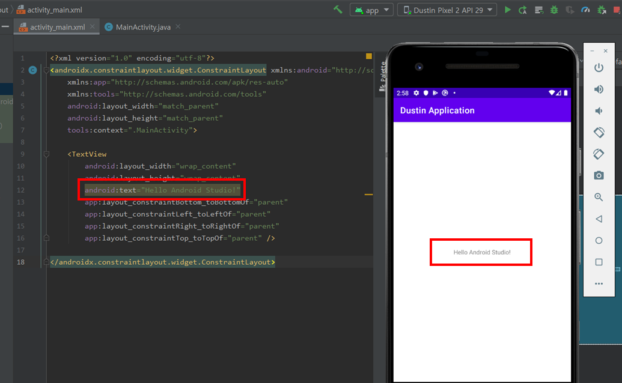Click the Make Project hammer icon
Screen dimensions: 622x383
(x=338, y=10)
